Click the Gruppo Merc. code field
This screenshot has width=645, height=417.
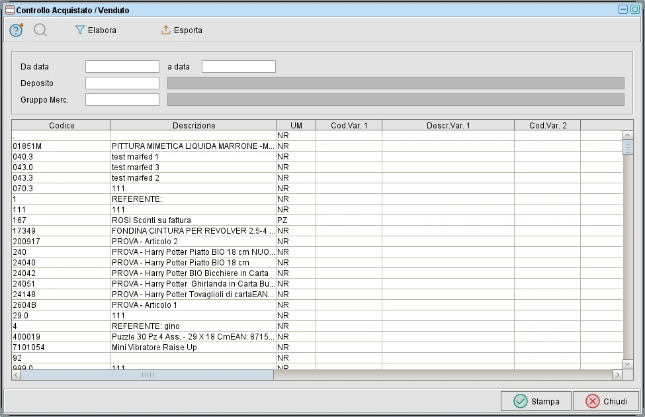pyautogui.click(x=122, y=100)
